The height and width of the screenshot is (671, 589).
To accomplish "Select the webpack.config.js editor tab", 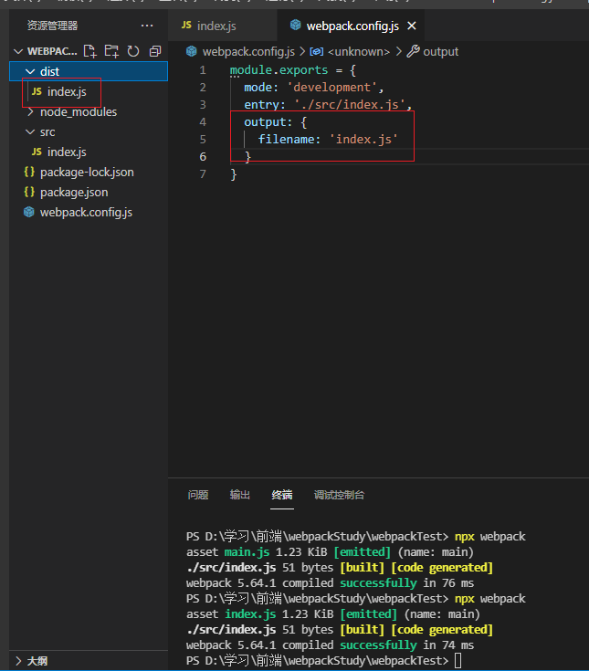I will pos(352,26).
